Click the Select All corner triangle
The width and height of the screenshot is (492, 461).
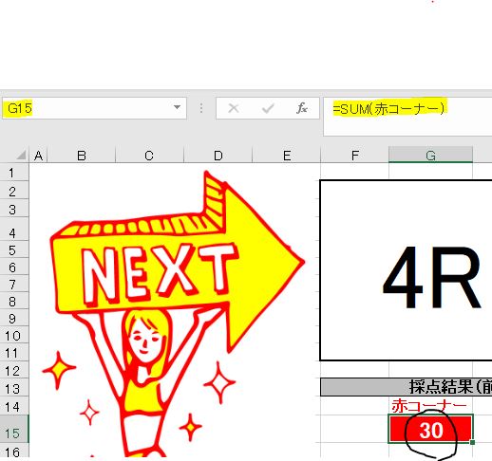(x=21, y=156)
